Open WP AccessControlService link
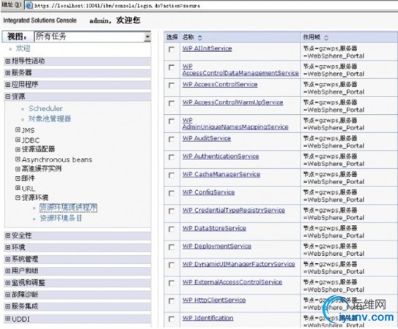The width and height of the screenshot is (398, 329). pyautogui.click(x=220, y=85)
